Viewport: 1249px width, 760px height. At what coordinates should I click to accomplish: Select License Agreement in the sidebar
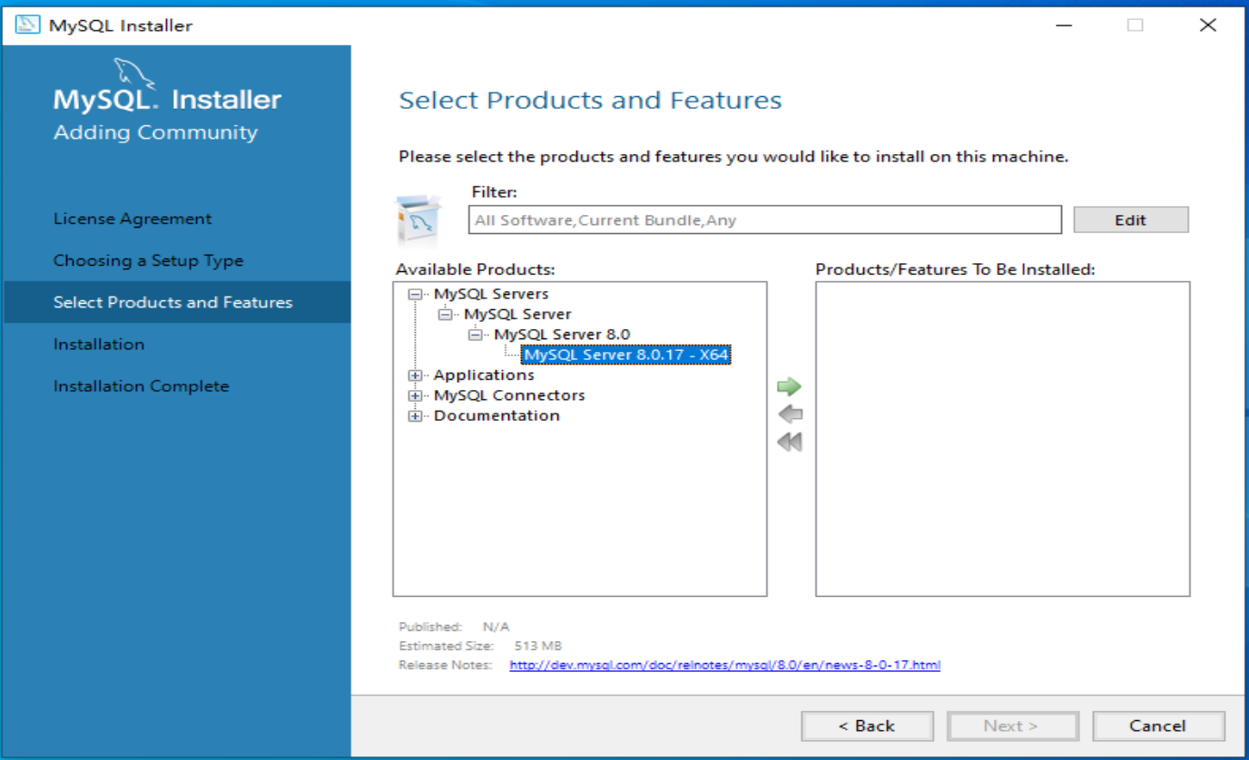(132, 219)
